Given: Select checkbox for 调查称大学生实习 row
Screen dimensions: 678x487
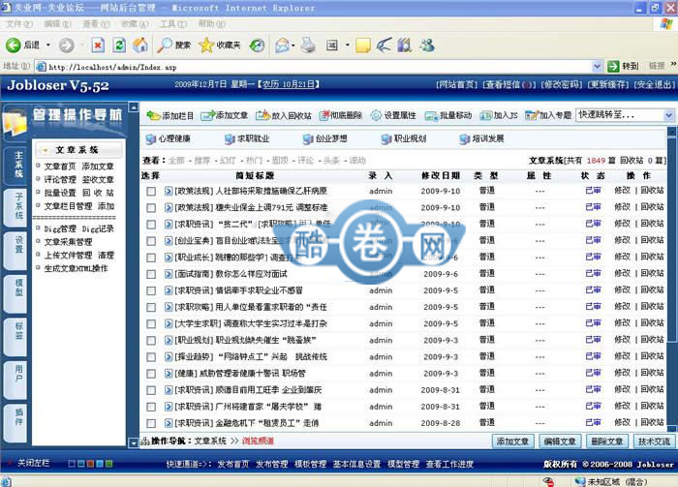Looking at the screenshot, I should pyautogui.click(x=151, y=324).
